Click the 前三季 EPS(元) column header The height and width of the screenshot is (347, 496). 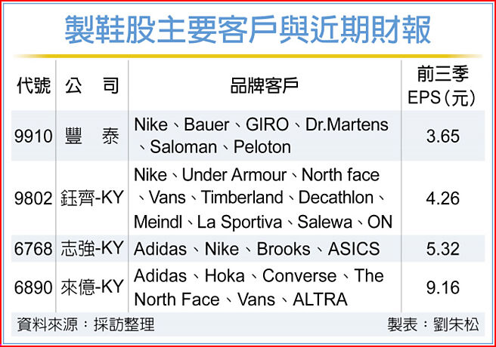444,85
